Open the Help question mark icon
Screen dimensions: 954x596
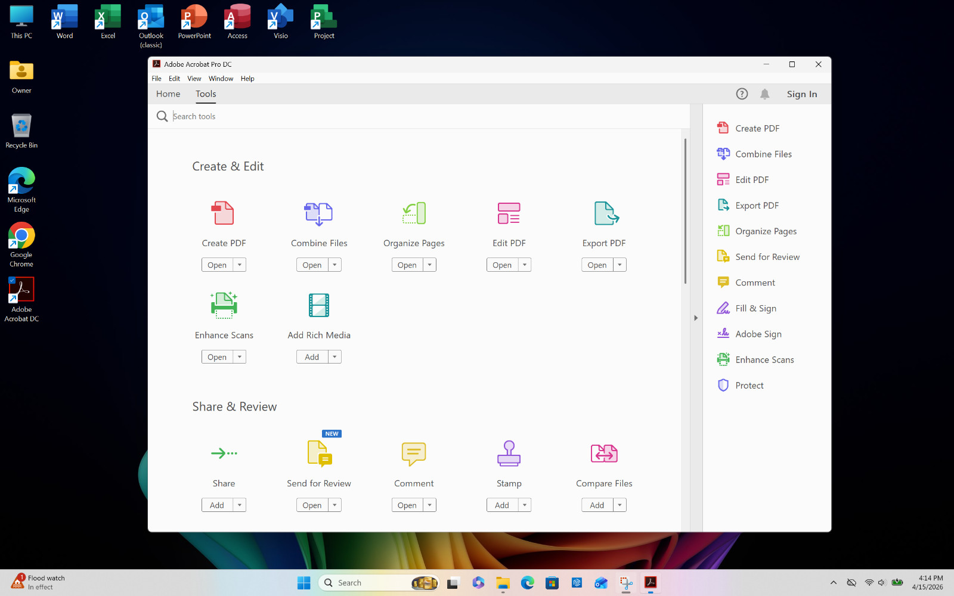tap(742, 94)
